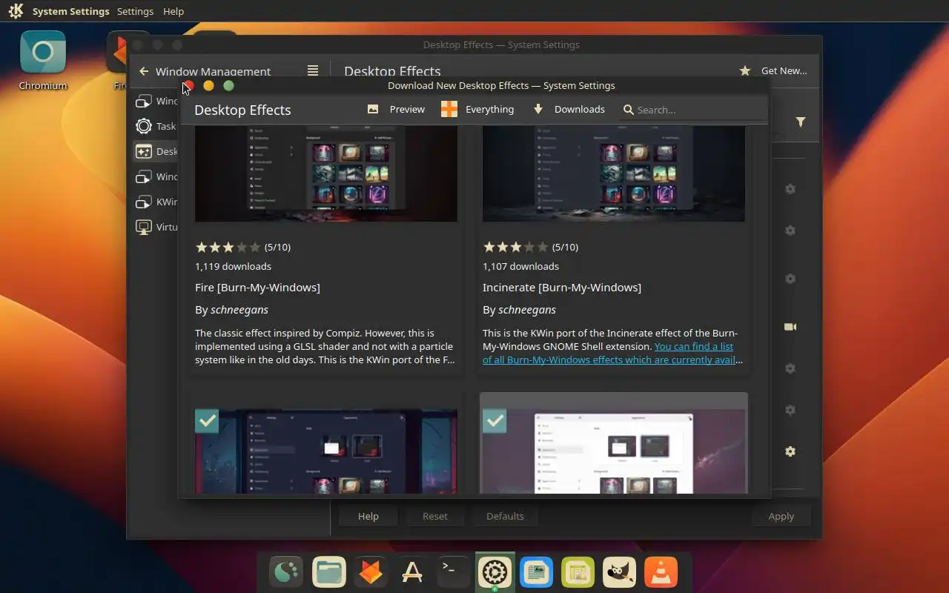Open the Everything category dropdown

pos(477,109)
